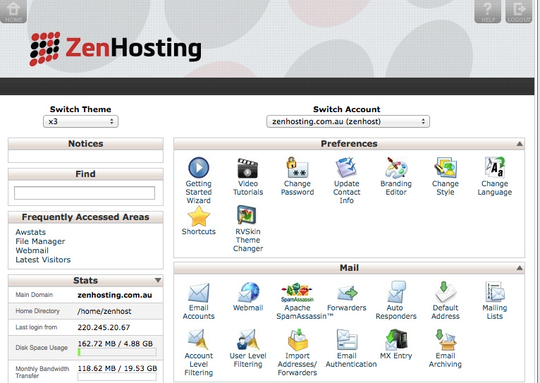
Task: Open Email Accounts
Action: tap(198, 293)
